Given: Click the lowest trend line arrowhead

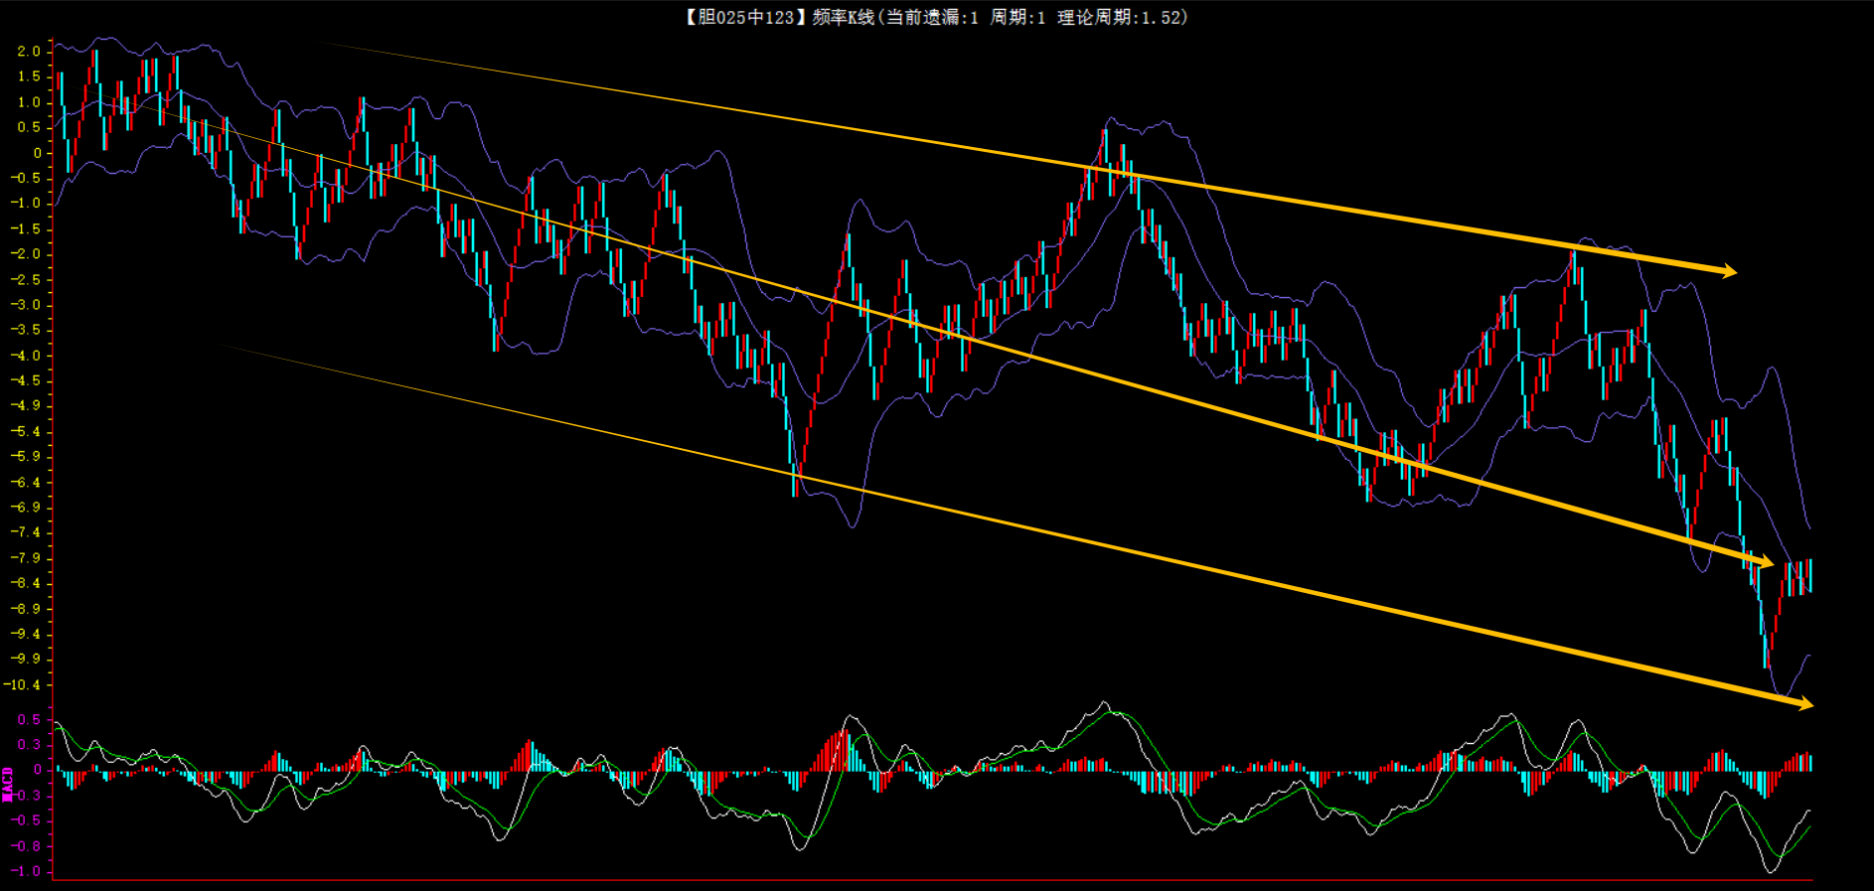Looking at the screenshot, I should pos(1804,704).
